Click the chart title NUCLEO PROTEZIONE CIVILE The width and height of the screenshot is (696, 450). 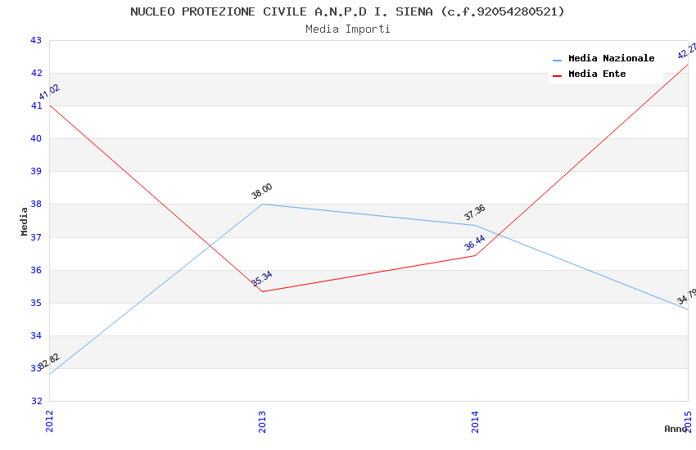click(x=347, y=11)
